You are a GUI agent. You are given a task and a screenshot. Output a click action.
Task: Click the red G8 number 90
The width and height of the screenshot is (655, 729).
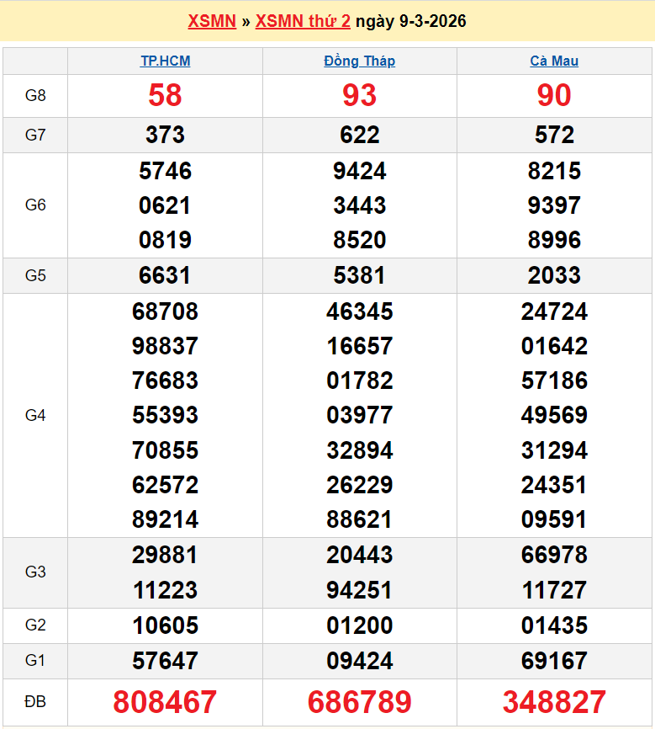tap(554, 95)
